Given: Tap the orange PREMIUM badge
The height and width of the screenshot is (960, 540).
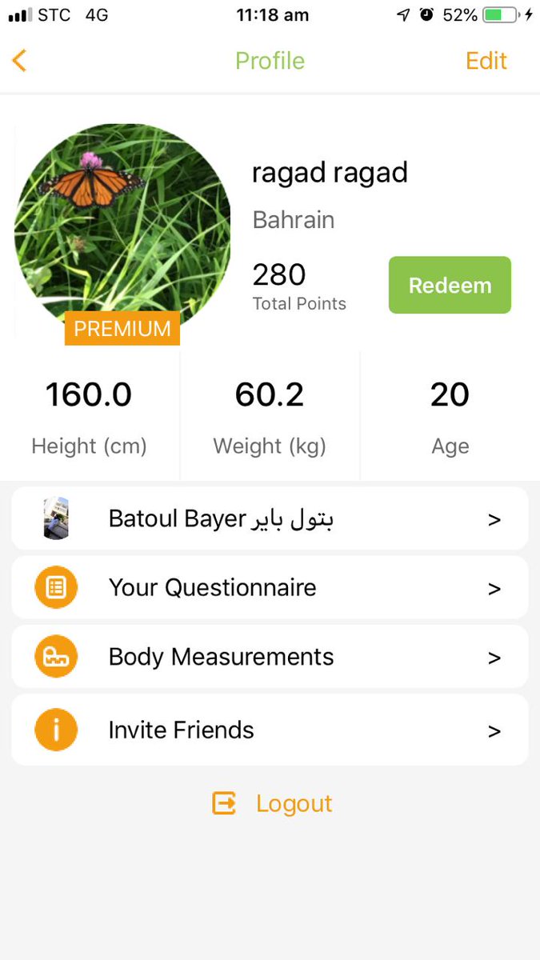Looking at the screenshot, I should [x=122, y=328].
